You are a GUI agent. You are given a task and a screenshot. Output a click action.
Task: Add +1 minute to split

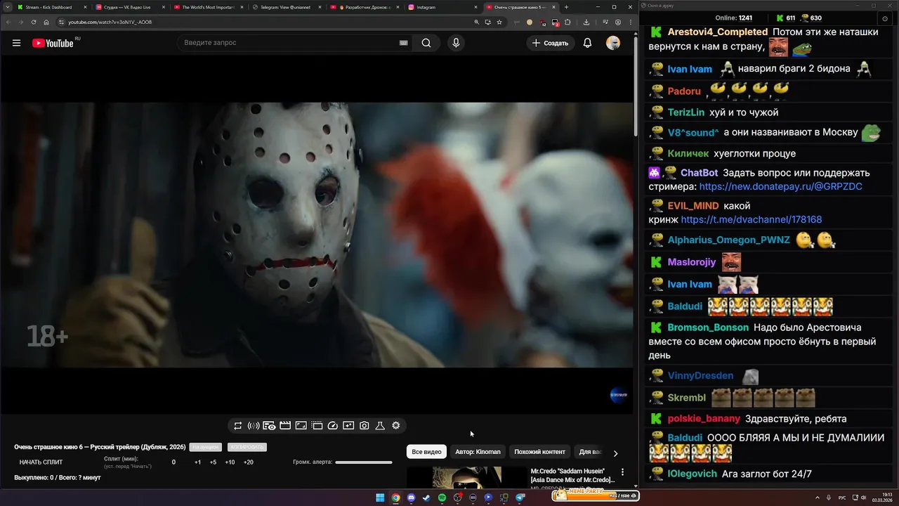(x=197, y=462)
